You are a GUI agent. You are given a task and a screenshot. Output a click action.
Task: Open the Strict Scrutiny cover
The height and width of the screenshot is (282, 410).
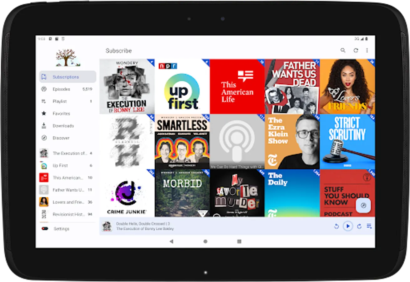(347, 142)
